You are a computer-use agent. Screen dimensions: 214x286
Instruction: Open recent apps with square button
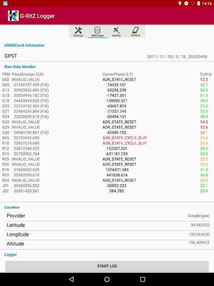tap(143, 279)
